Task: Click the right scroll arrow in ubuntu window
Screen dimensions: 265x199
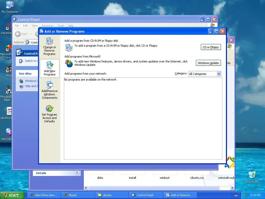Action: coord(232,188)
